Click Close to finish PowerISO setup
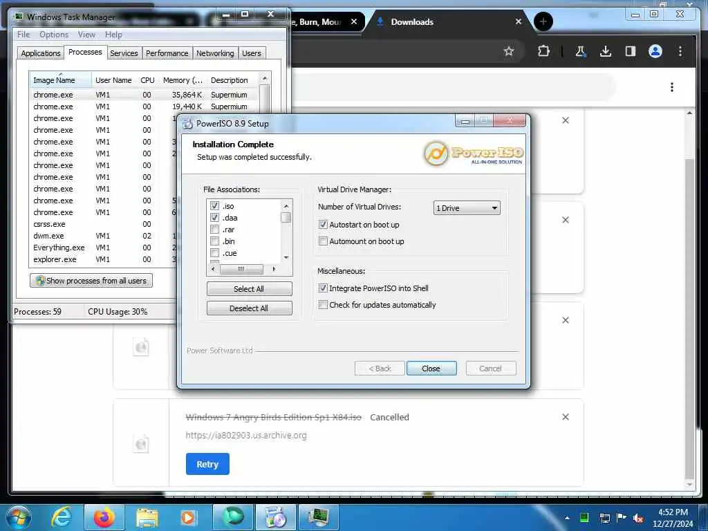Viewport: 708px width, 531px height. pos(431,369)
